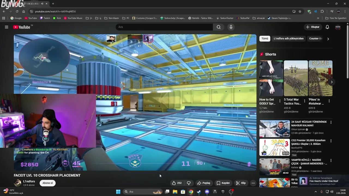
Task: Click the 'Paylaş' share button
Action: coord(204,183)
